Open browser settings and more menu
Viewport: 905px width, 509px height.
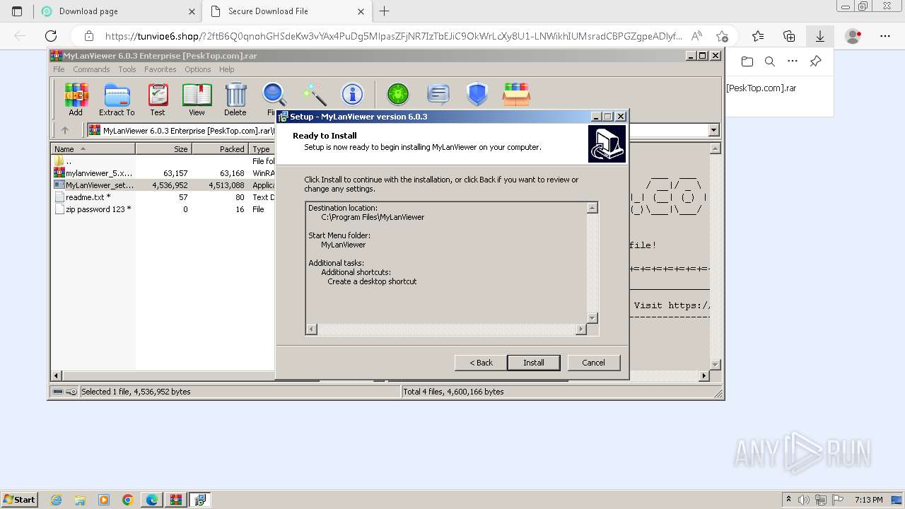pyautogui.click(x=885, y=36)
